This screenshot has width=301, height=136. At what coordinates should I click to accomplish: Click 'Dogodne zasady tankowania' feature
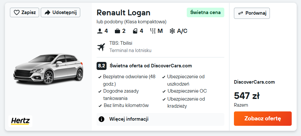pos(121,94)
